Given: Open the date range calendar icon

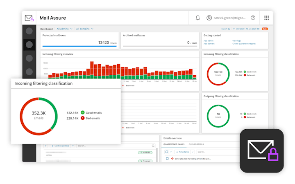Looking at the screenshot, I should pos(258,29).
